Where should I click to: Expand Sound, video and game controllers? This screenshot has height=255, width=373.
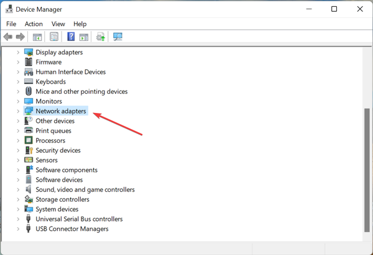coord(18,190)
